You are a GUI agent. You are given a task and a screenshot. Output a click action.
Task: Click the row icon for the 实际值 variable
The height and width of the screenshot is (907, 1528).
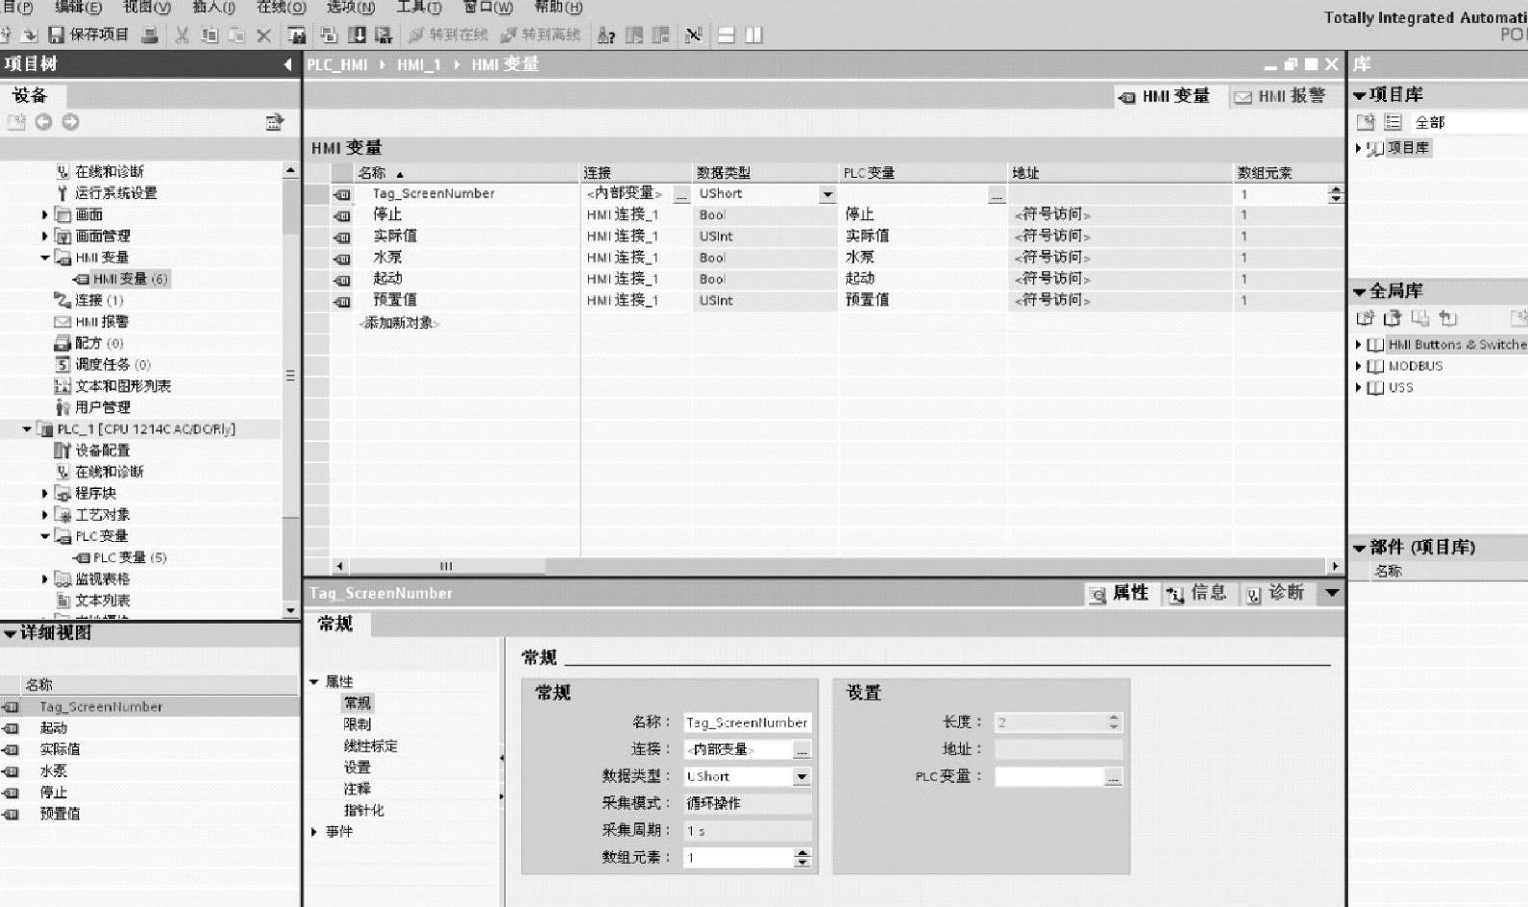pos(342,237)
